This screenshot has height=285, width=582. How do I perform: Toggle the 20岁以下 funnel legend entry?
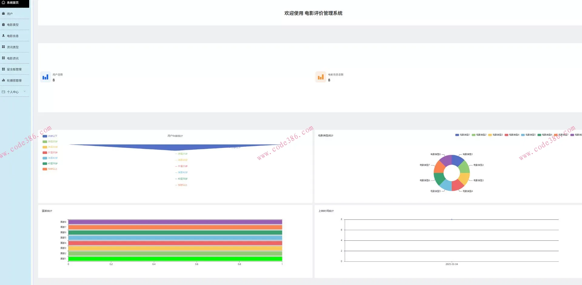click(x=50, y=136)
